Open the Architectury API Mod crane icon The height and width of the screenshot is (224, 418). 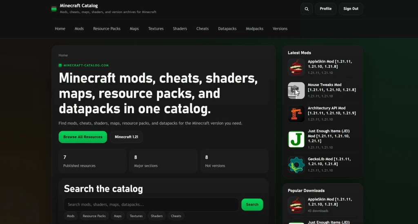coord(296,114)
